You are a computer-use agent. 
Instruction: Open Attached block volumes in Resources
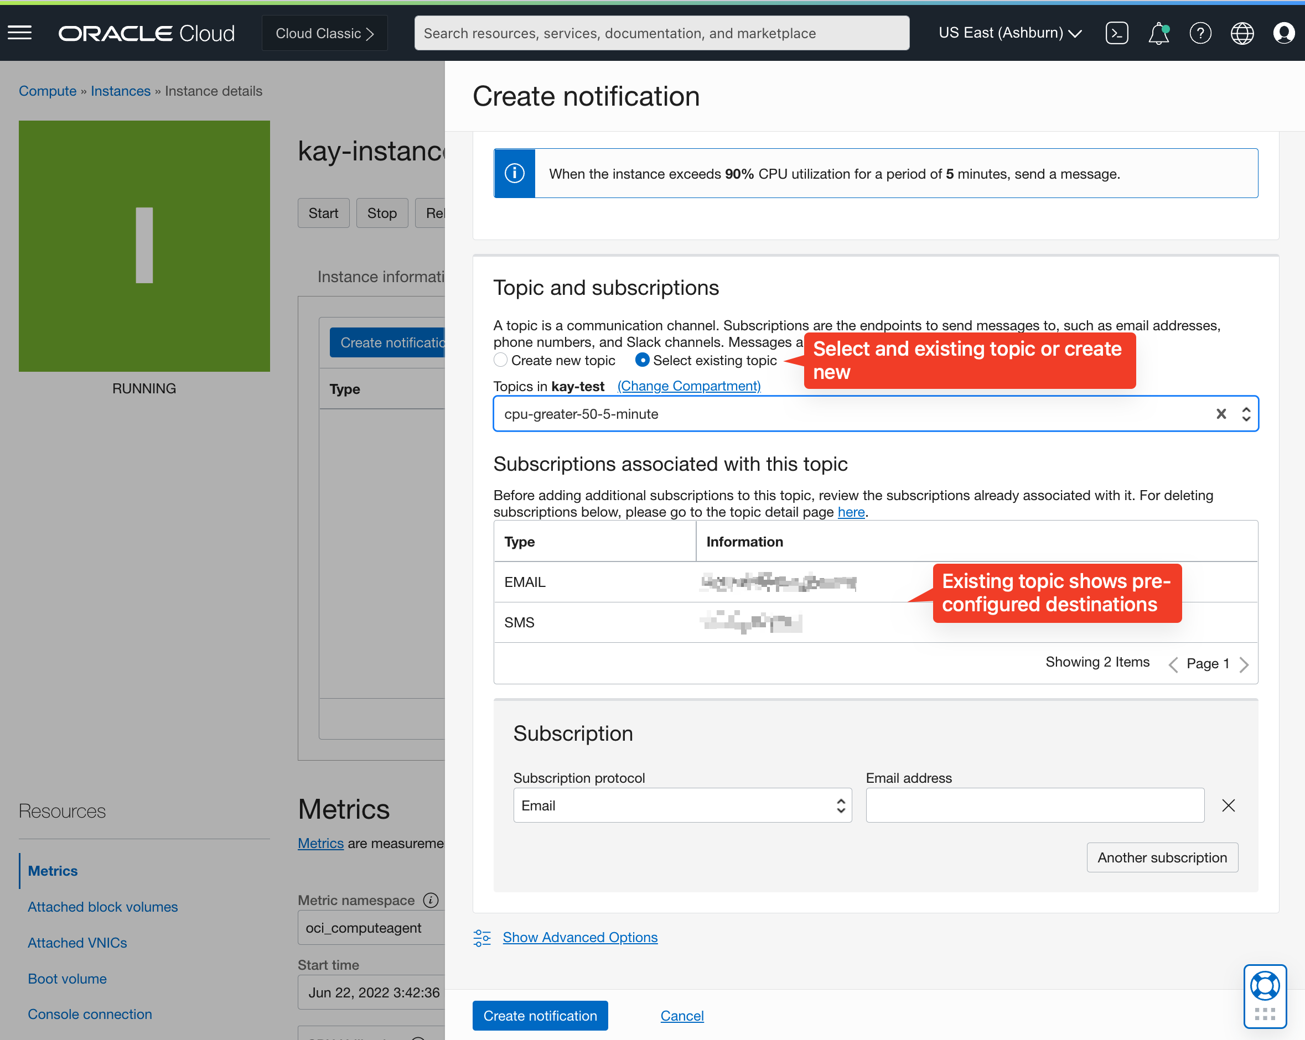[x=102, y=906]
